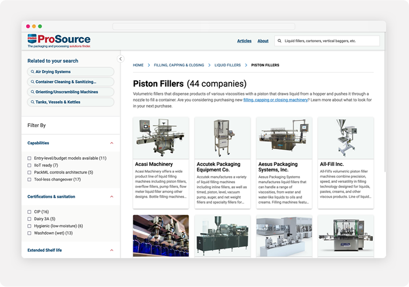This screenshot has width=409, height=287.
Task: Open Aesus Packaging Systems machine image
Action: click(x=284, y=138)
